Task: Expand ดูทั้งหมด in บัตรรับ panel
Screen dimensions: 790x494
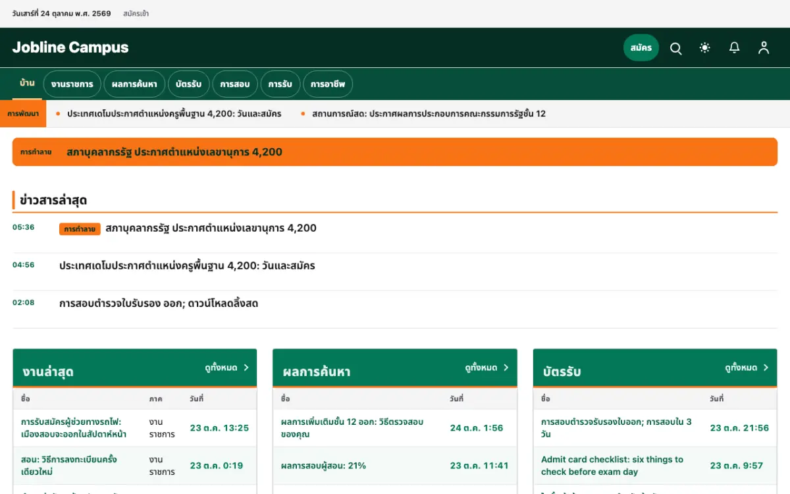Action: pyautogui.click(x=747, y=368)
